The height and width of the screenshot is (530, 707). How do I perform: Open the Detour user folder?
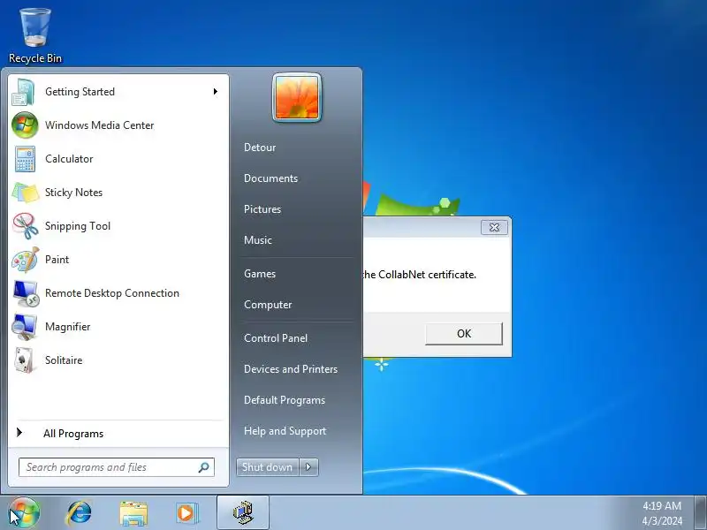(260, 148)
